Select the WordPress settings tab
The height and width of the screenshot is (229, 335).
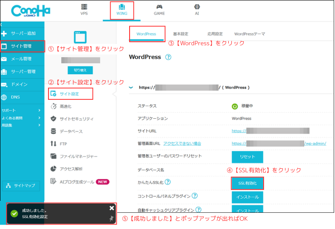pyautogui.click(x=146, y=34)
